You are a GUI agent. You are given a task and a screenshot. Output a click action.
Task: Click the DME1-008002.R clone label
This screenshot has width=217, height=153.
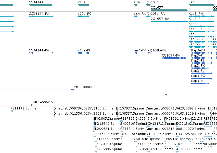click(x=85, y=87)
